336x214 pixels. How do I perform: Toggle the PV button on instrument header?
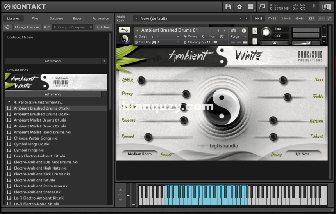click(x=324, y=41)
